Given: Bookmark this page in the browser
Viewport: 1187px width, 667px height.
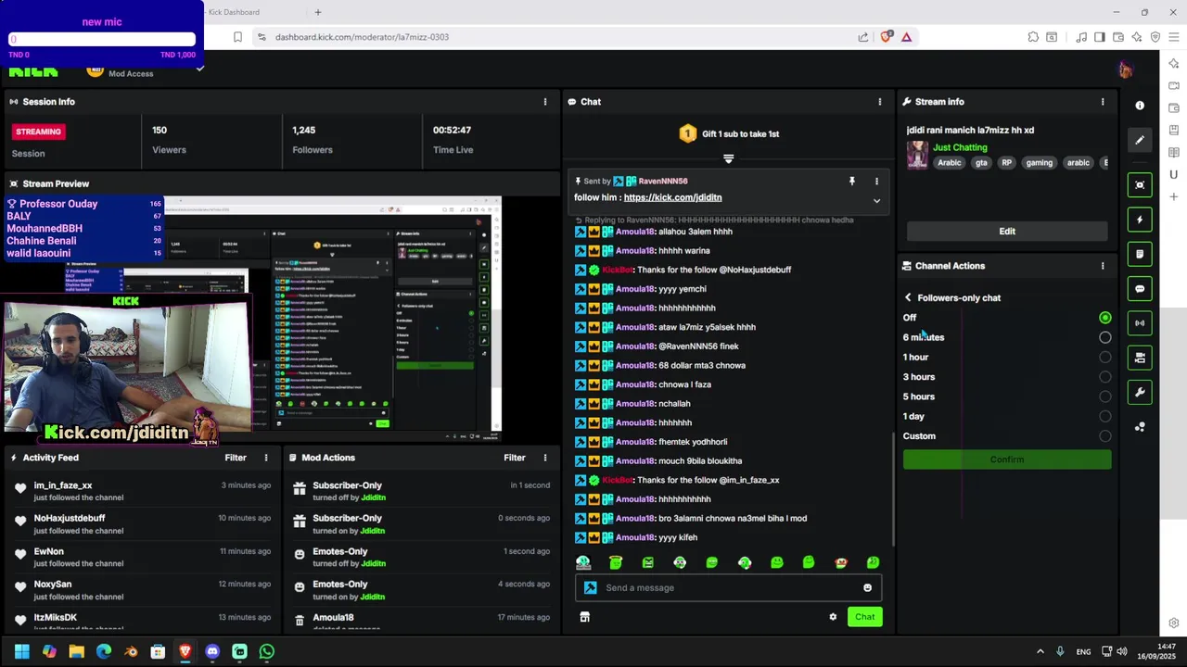Looking at the screenshot, I should [x=237, y=37].
